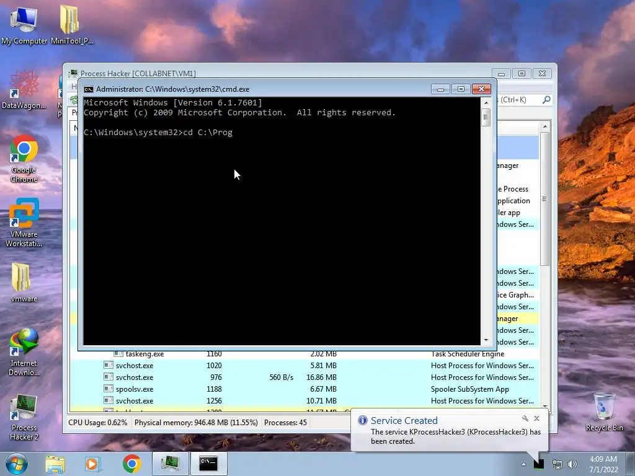
Task: Click the Process Hacker window title text
Action: click(138, 74)
